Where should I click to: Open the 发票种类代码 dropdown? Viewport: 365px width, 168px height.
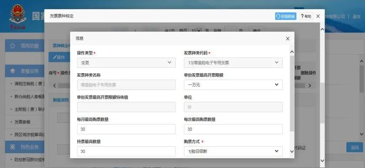coord(233,63)
